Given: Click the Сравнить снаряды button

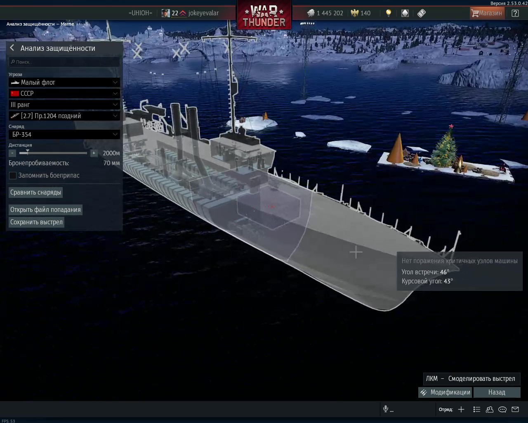Looking at the screenshot, I should pyautogui.click(x=36, y=192).
